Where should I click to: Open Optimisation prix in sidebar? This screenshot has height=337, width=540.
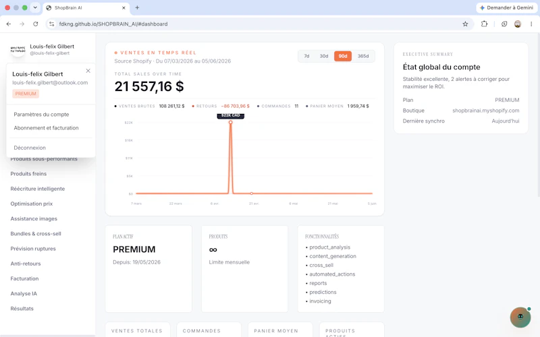click(32, 204)
